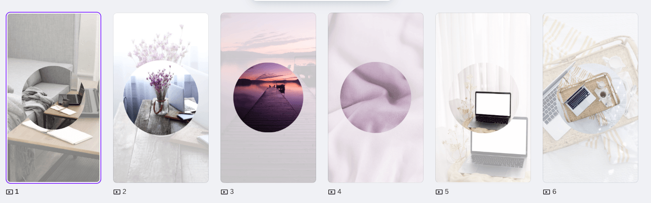Viewport: 651px width, 203px height.
Task: Click the white floating bar at top edge
Action: [x=322, y=0]
